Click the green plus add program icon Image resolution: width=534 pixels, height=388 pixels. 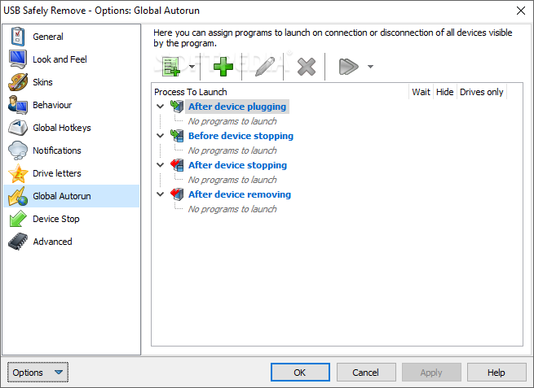223,67
